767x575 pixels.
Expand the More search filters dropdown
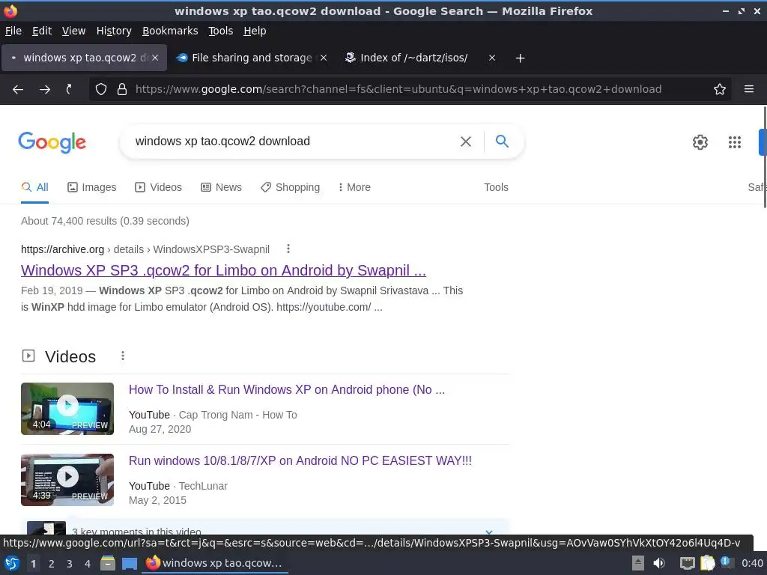coord(354,187)
